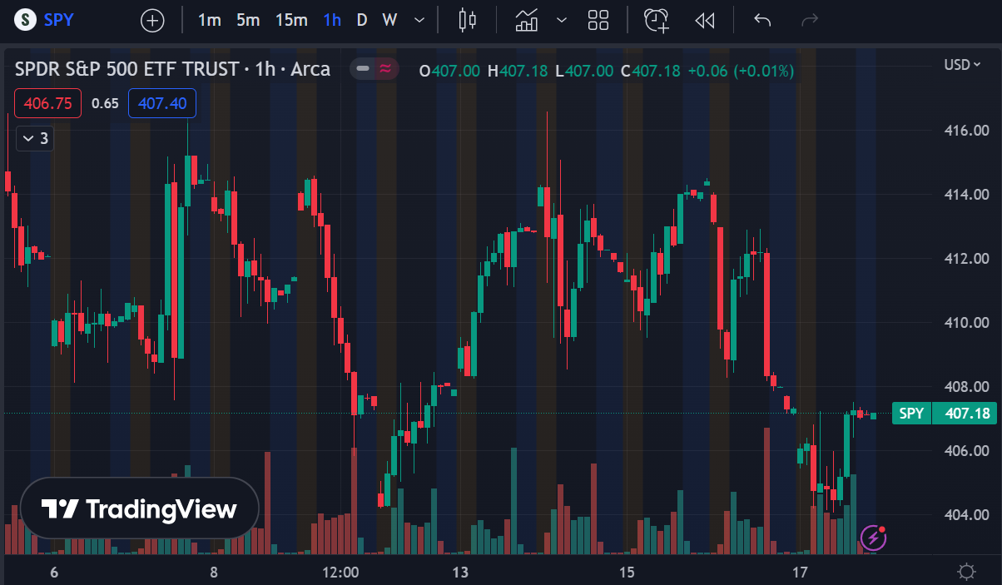Select the 1h timeframe
1002x585 pixels.
click(x=332, y=20)
